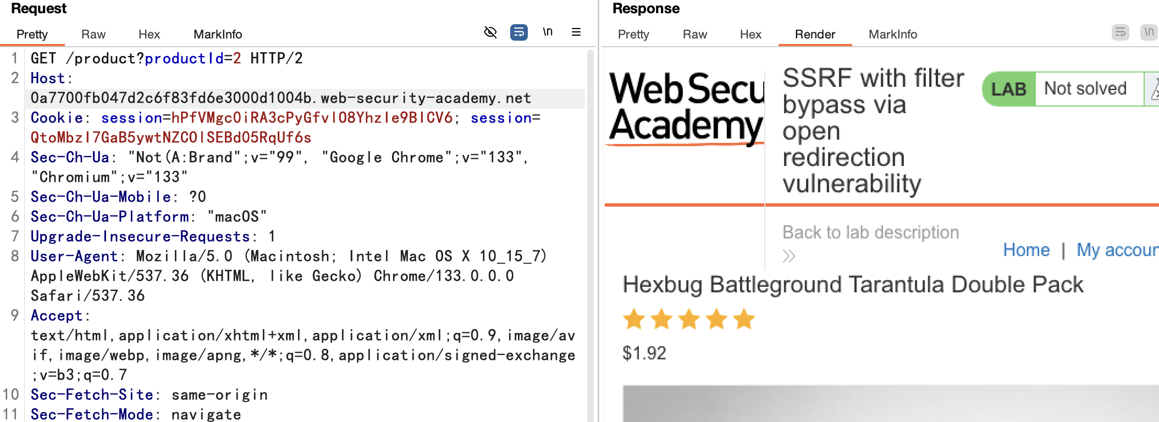Screen dimensions: 1159x422
Task: Switch to Raw tab in Request panel
Action: click(93, 35)
